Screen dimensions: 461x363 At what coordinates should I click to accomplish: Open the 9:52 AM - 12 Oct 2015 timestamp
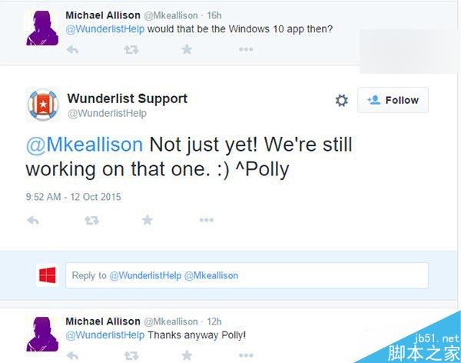(73, 197)
